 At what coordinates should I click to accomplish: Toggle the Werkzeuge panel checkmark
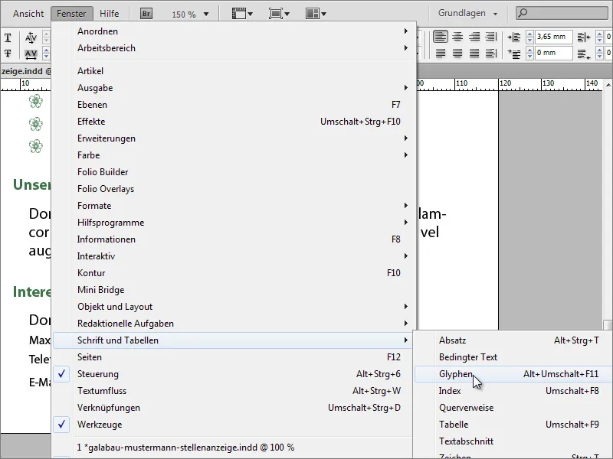[x=61, y=425]
